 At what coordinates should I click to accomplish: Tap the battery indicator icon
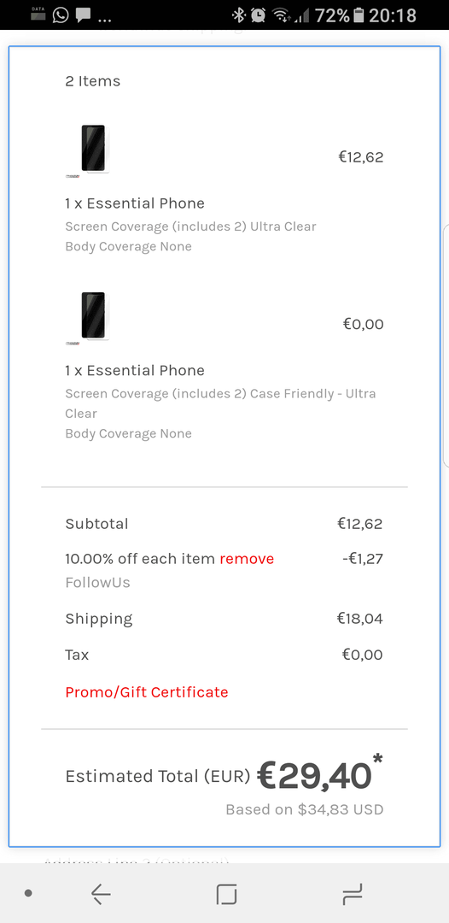point(359,15)
